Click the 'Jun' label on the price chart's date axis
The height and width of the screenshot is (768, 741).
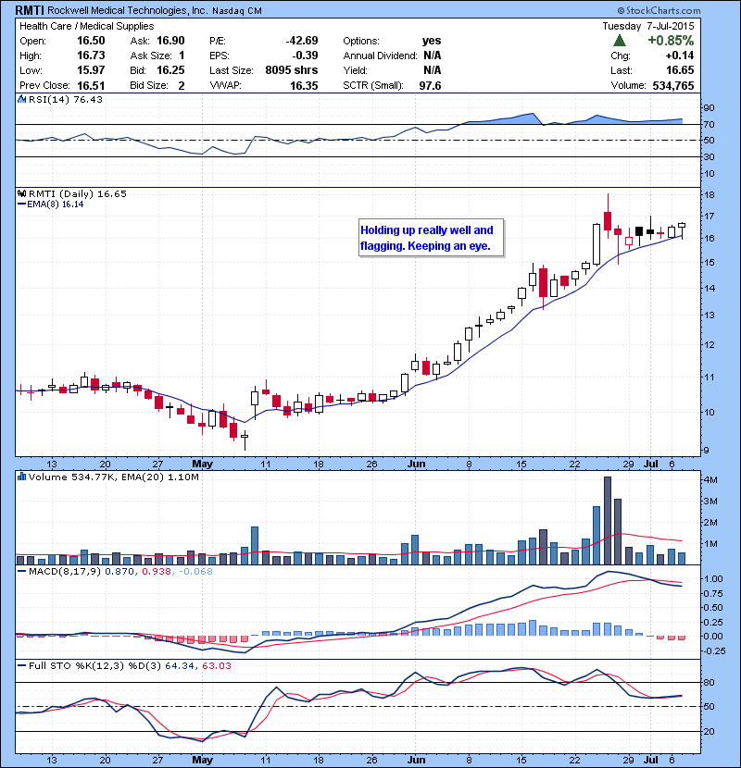(x=416, y=464)
